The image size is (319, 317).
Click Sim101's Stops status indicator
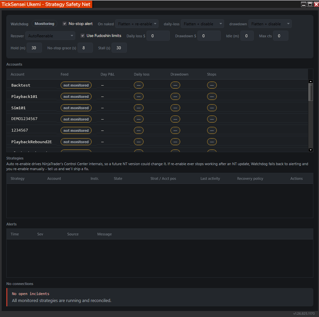click(212, 108)
